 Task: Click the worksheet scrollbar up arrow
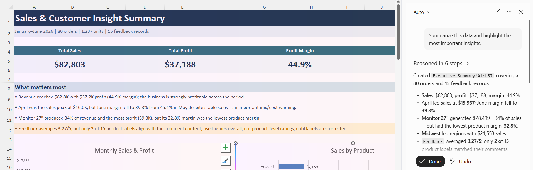(x=398, y=2)
